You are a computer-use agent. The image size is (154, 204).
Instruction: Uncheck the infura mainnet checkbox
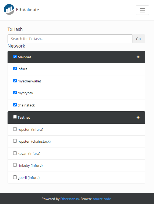click(15, 69)
